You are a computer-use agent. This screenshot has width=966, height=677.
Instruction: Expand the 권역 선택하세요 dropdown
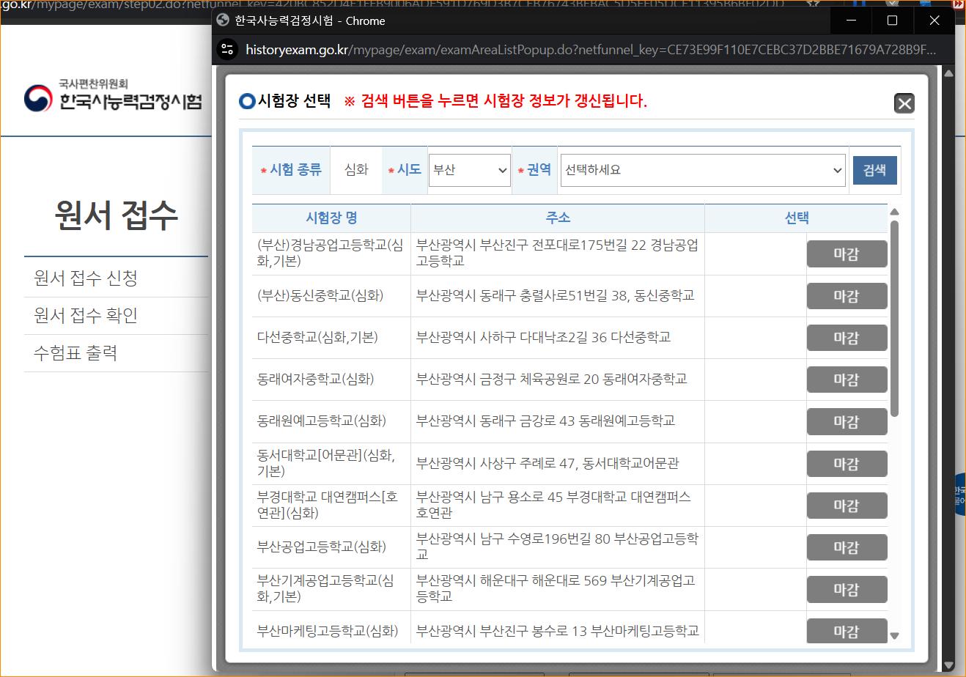[703, 170]
